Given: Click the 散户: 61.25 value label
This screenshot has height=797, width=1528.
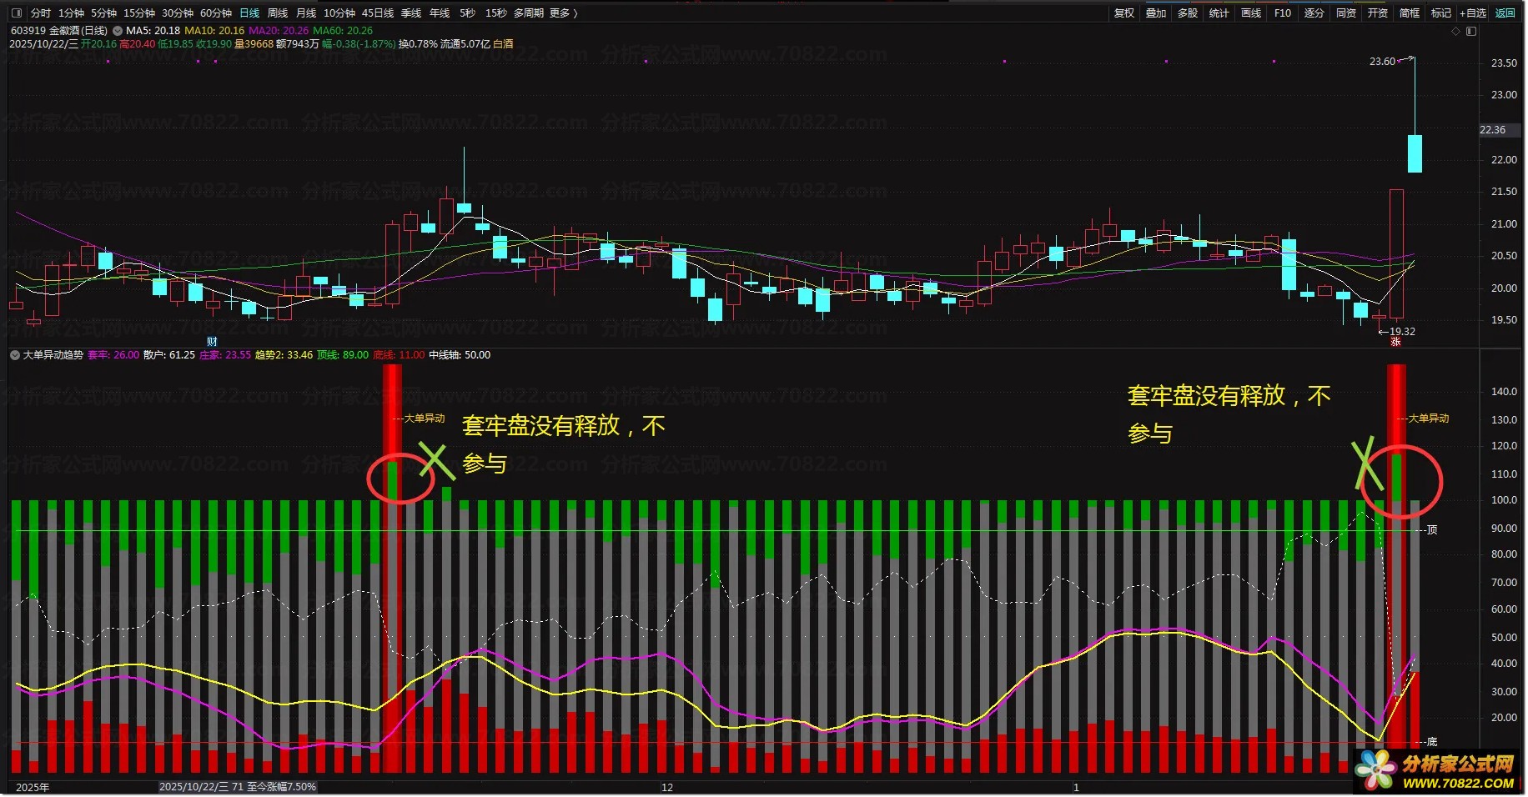Looking at the screenshot, I should [x=169, y=355].
